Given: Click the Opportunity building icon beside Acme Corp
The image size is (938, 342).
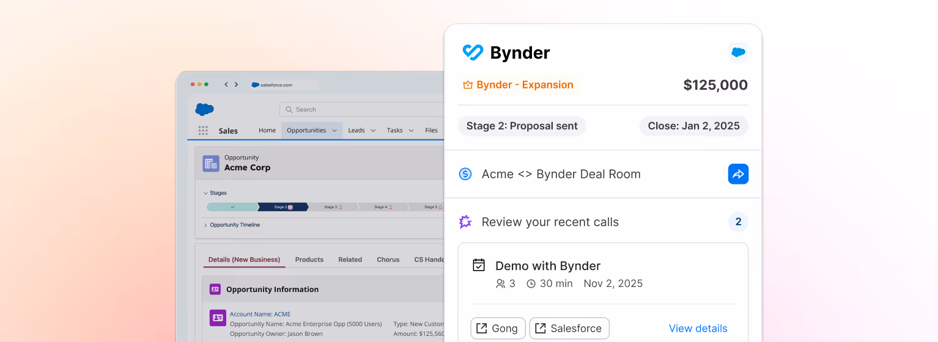Looking at the screenshot, I should click(211, 163).
